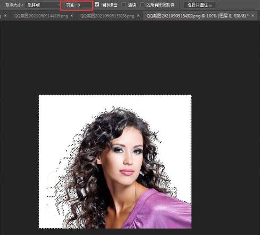Image resolution: width=260 pixels, height=235 pixels.
Task: Select the QQ截图20210909154922.png document tab
Action: 198,16
